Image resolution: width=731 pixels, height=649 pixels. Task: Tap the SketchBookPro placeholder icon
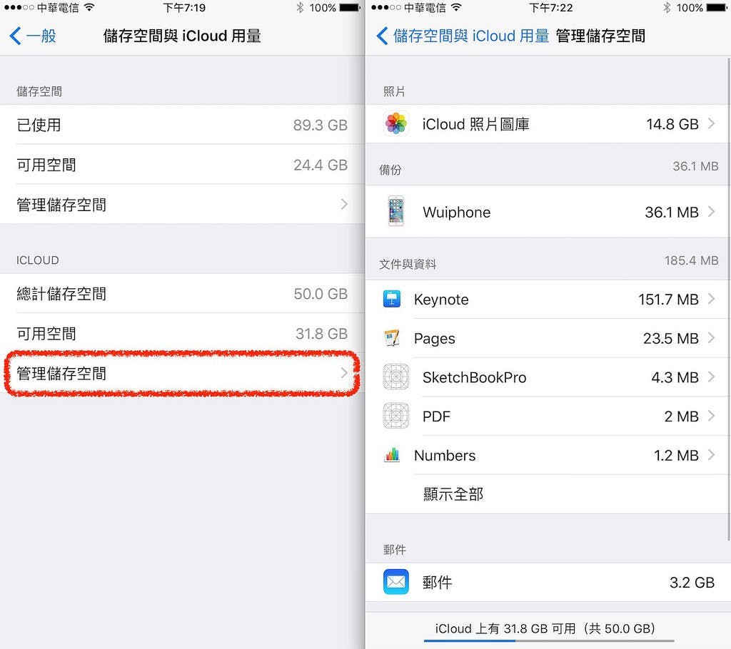point(395,377)
